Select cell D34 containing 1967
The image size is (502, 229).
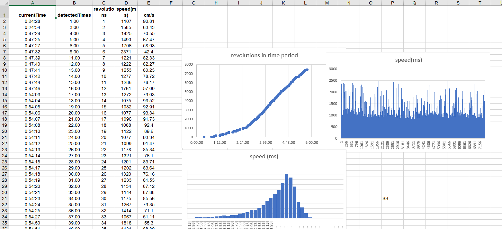(x=126, y=217)
